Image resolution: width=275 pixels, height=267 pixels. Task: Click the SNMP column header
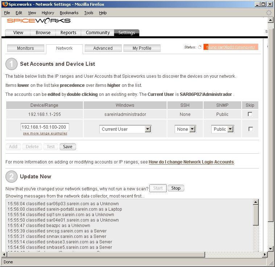222,105
